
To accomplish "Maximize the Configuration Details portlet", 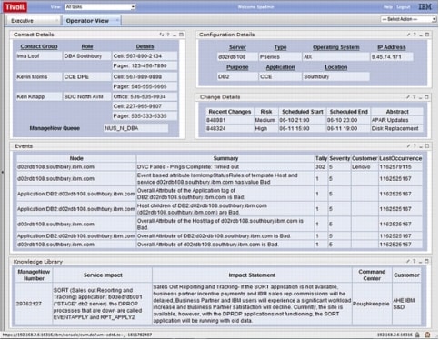I will [427, 35].
